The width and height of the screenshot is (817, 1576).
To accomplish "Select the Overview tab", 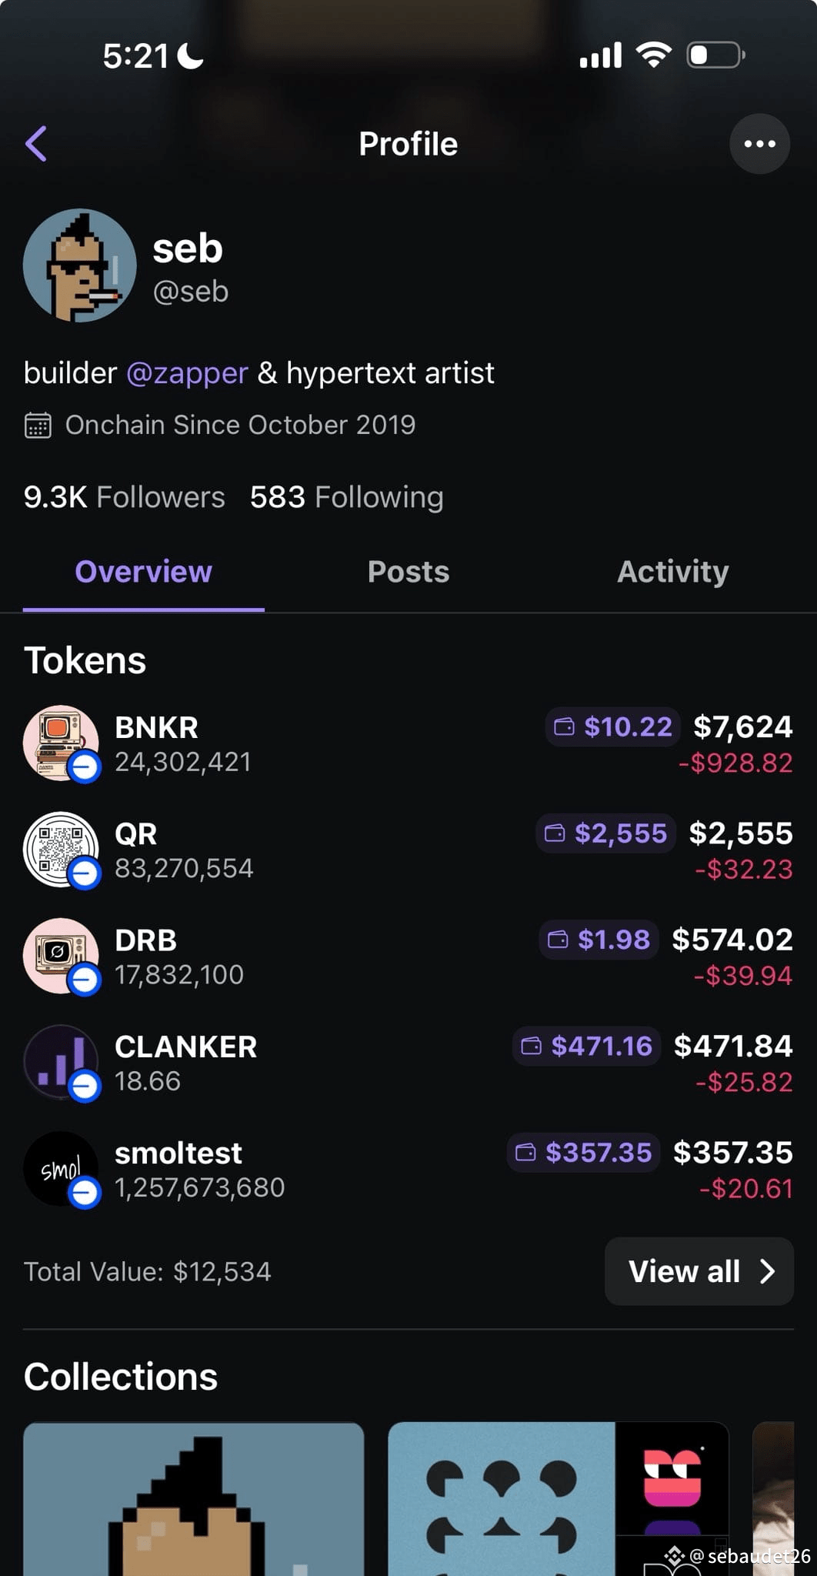I will coord(144,572).
